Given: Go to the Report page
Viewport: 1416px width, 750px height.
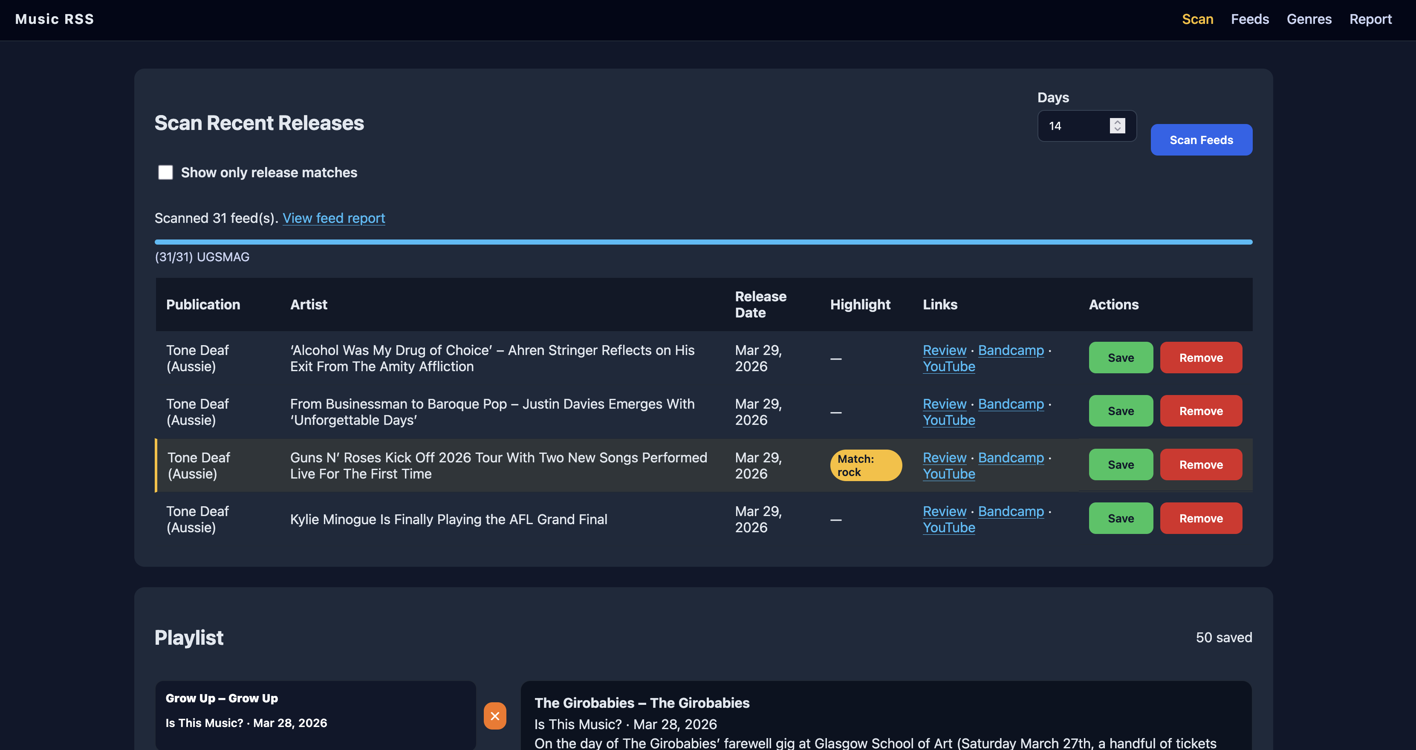Looking at the screenshot, I should click(x=1370, y=19).
